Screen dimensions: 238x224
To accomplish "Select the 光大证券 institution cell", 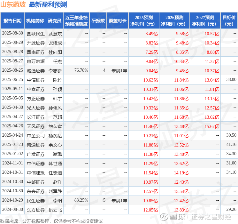I will point(36,108).
